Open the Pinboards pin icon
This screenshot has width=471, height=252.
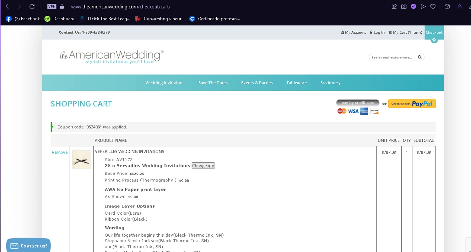click(x=394, y=7)
